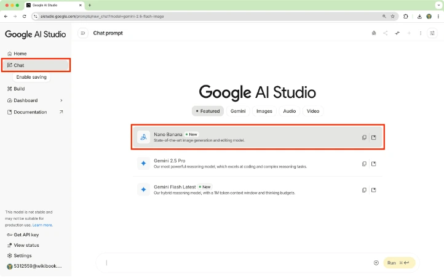Close the Google AI Studio browser tab
Screen dimensions: 444x277
[81, 5]
